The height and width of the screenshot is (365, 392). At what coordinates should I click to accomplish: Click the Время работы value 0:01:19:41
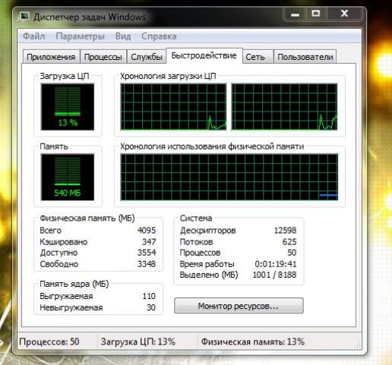(276, 264)
